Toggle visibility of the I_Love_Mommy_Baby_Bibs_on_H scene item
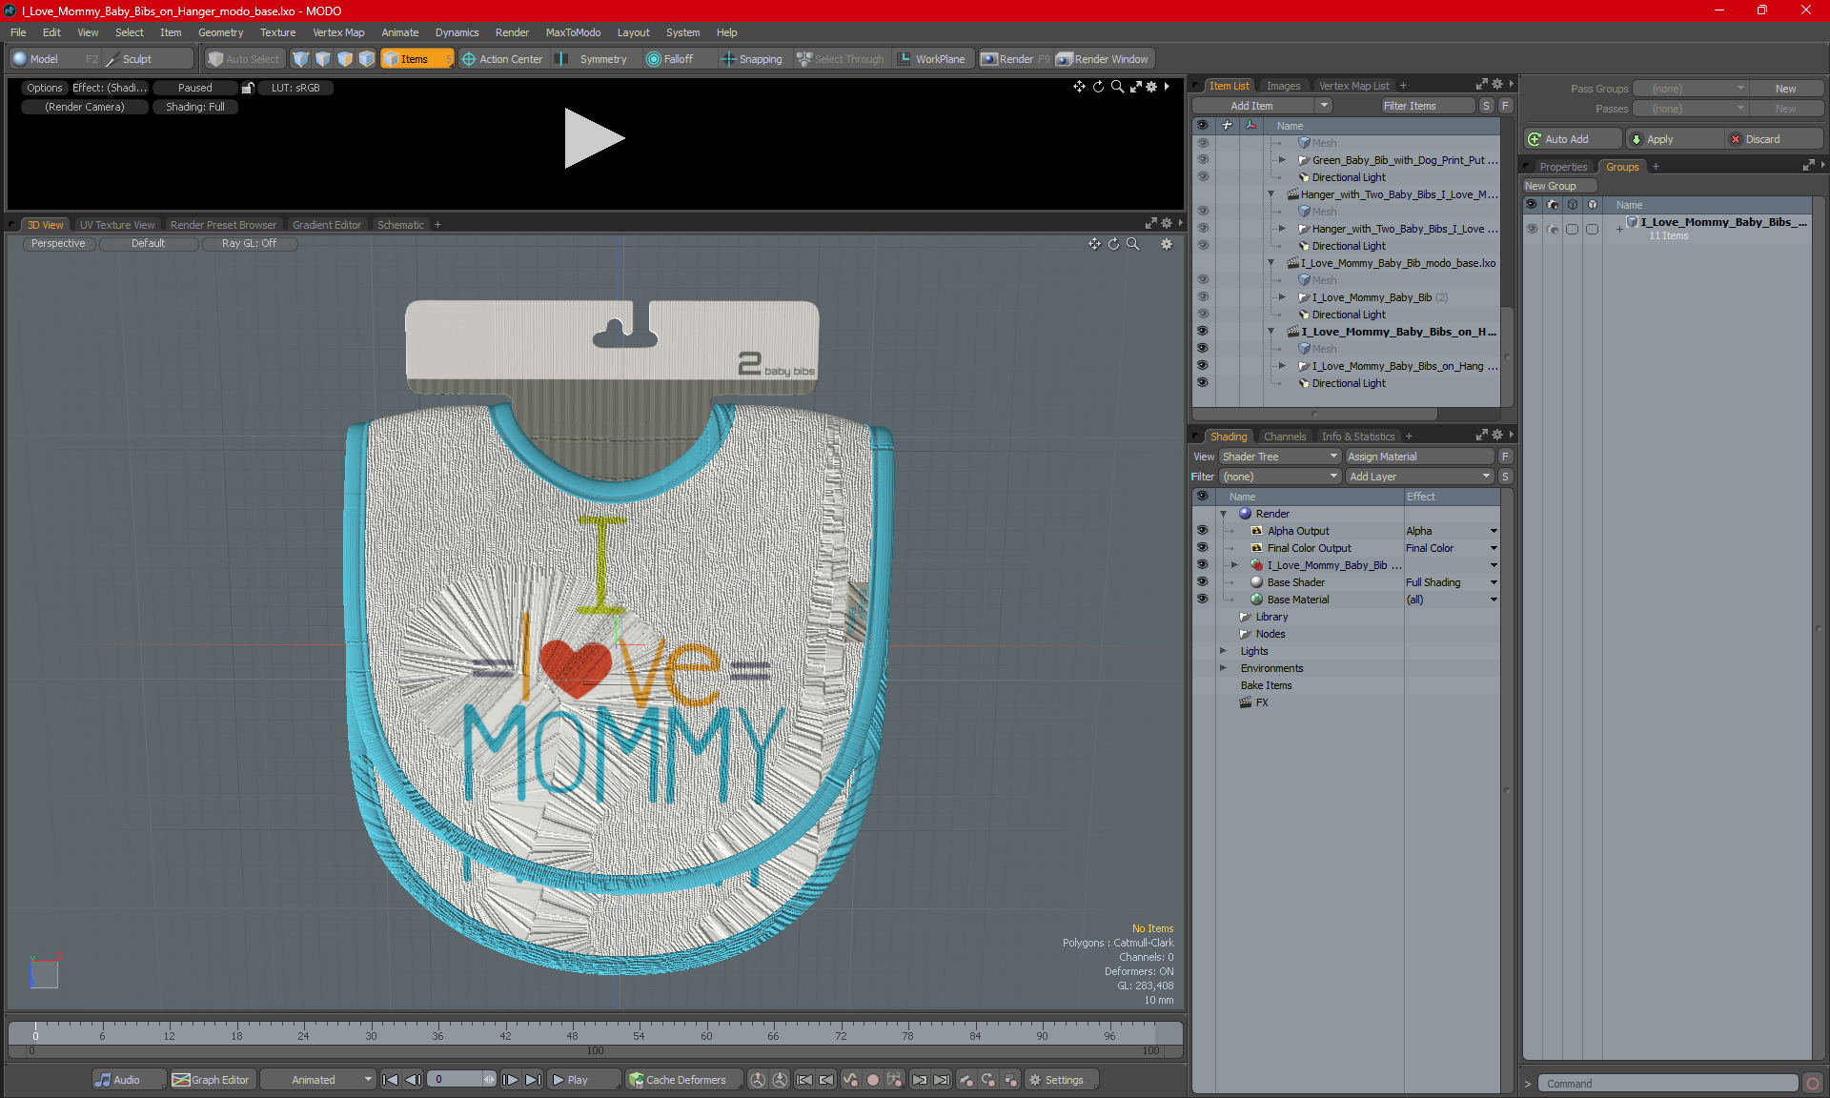Viewport: 1830px width, 1098px height. point(1203,332)
